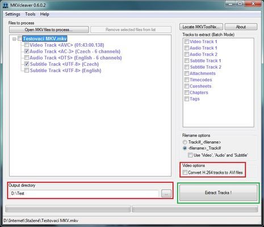Check the English DTS audio track

27,57
